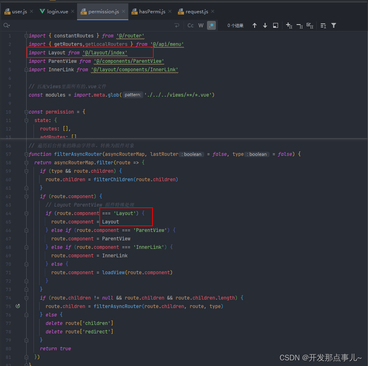Collapse const permission block at line 10
The width and height of the screenshot is (368, 366).
(x=26, y=112)
